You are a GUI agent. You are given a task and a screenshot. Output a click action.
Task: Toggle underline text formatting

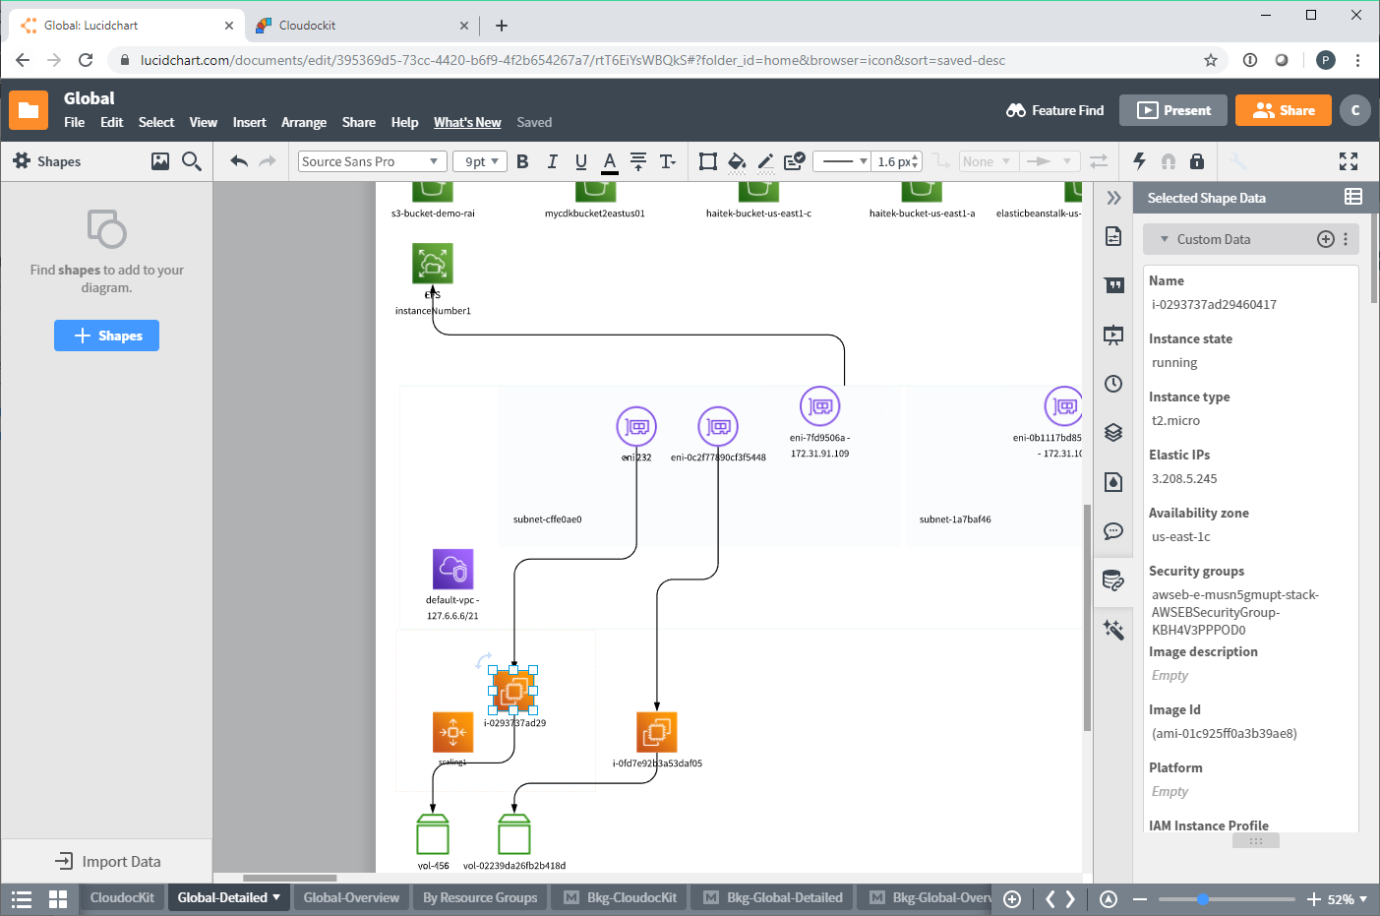coord(580,160)
